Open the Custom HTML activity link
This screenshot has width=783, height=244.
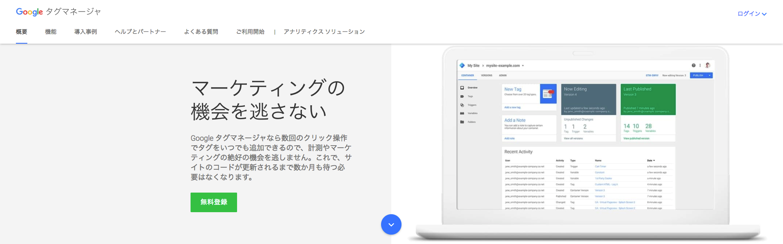606,184
